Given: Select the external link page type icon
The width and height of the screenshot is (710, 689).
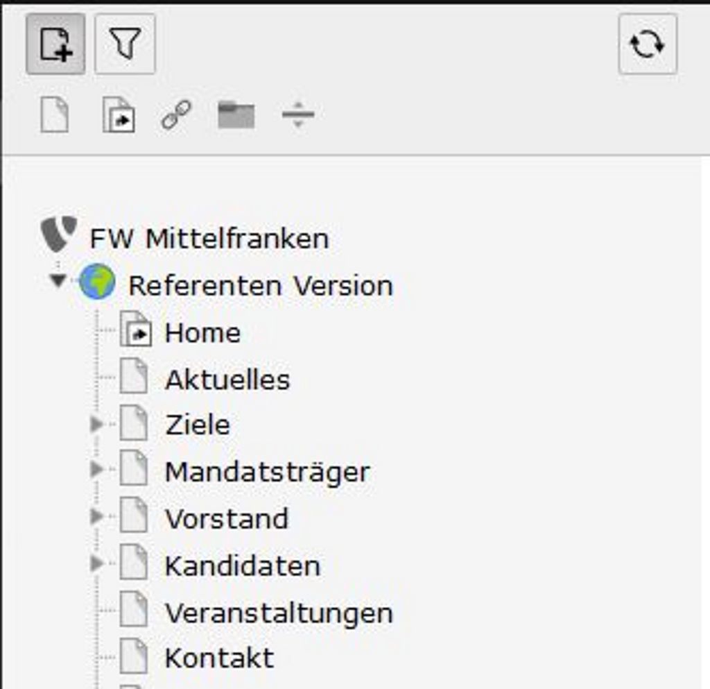Looking at the screenshot, I should pos(176,114).
